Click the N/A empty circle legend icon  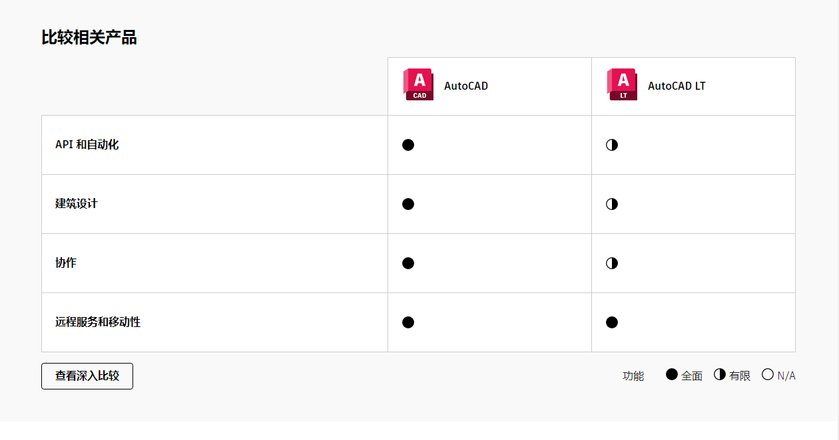coord(768,374)
